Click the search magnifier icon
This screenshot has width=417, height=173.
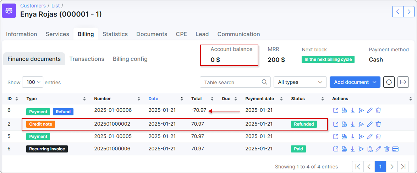coord(264,82)
